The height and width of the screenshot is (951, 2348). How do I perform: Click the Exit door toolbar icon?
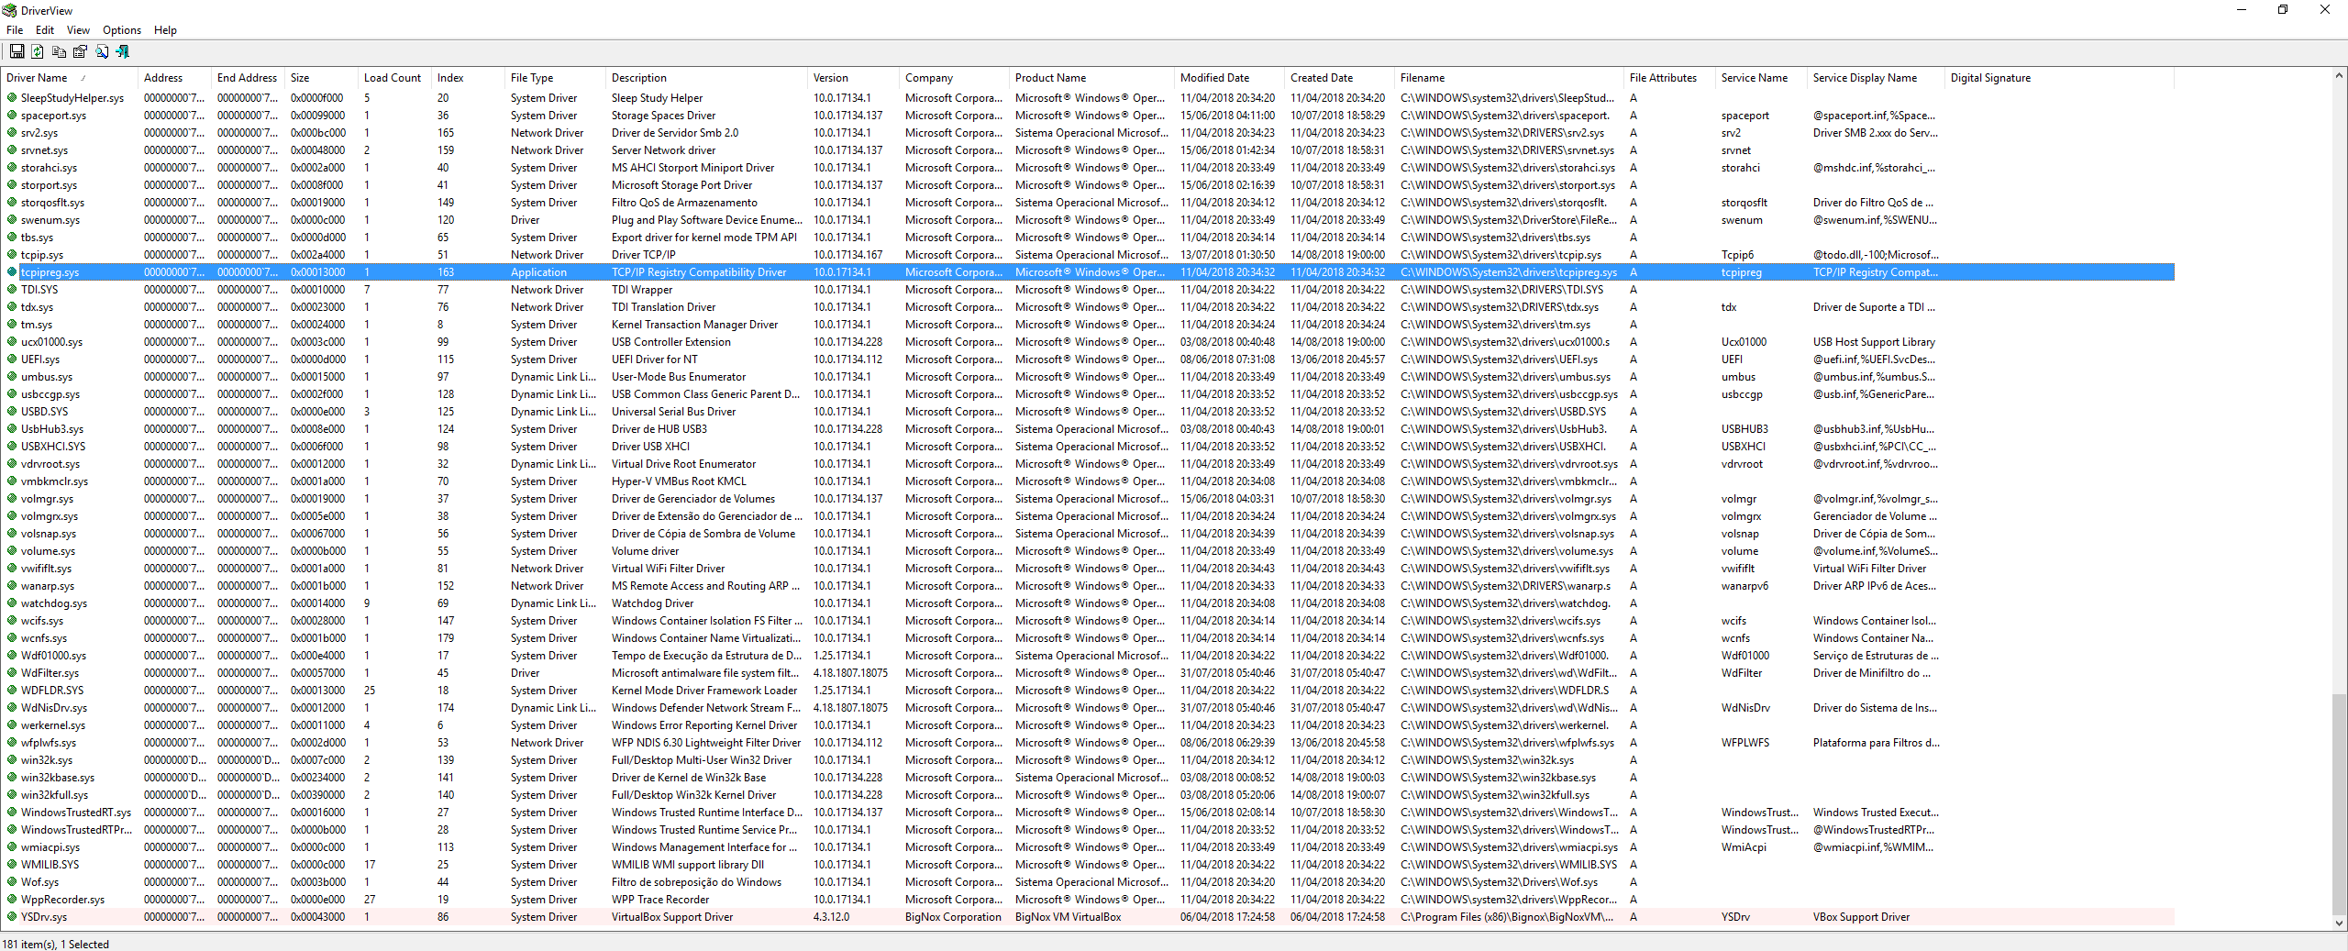pos(123,52)
